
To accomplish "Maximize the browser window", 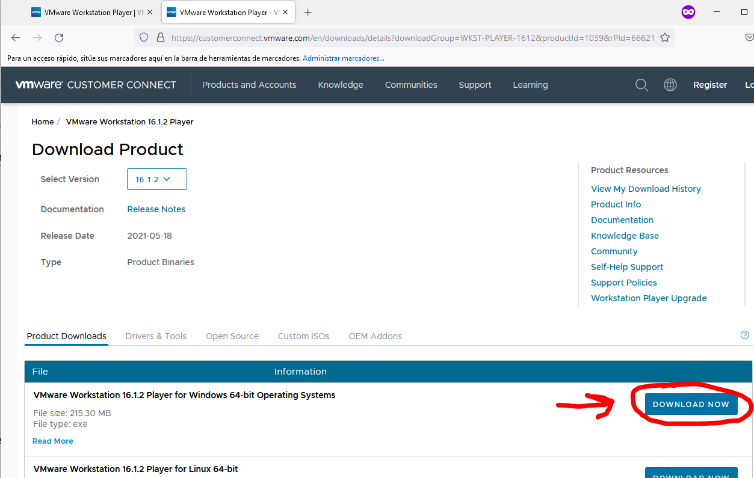I will point(744,12).
